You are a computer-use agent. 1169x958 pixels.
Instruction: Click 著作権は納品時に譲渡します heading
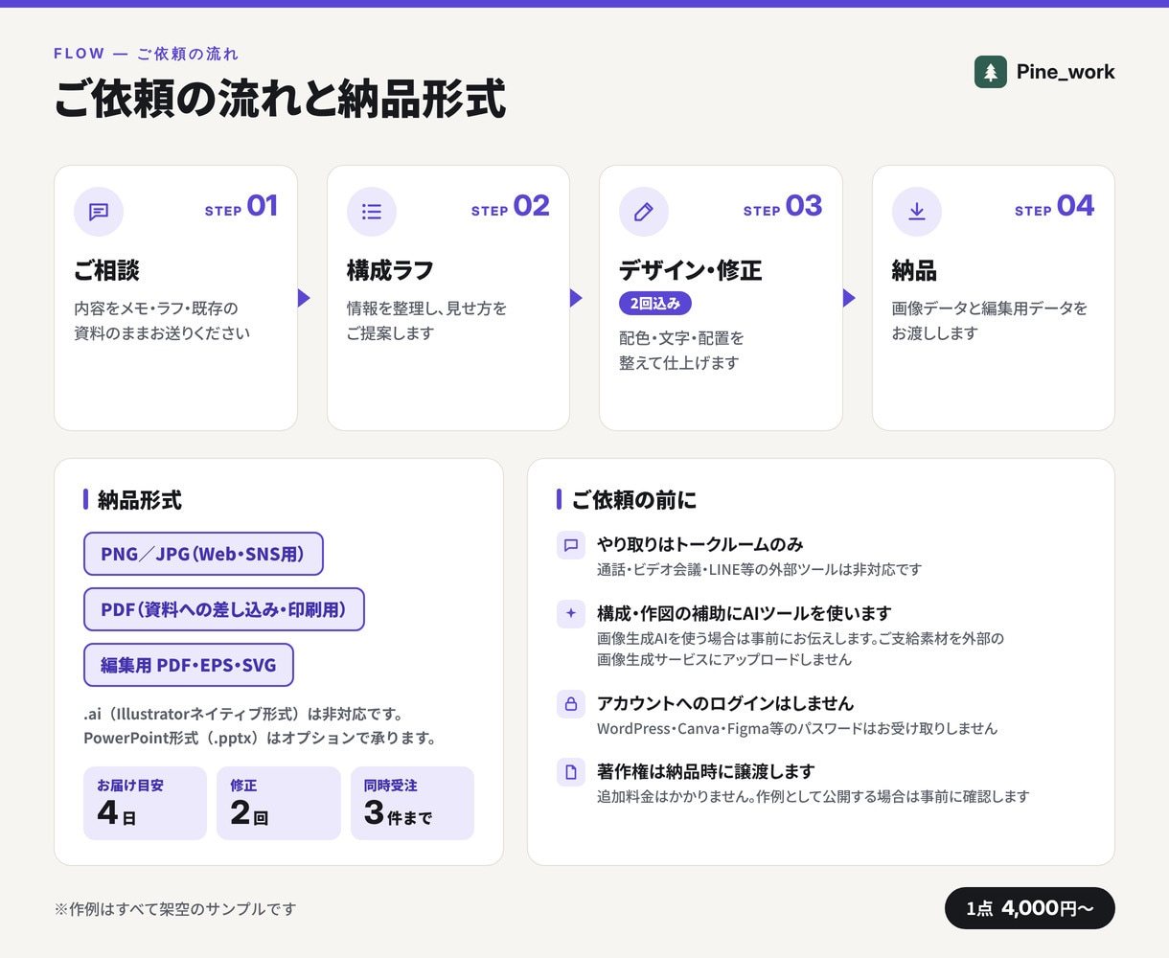[706, 771]
